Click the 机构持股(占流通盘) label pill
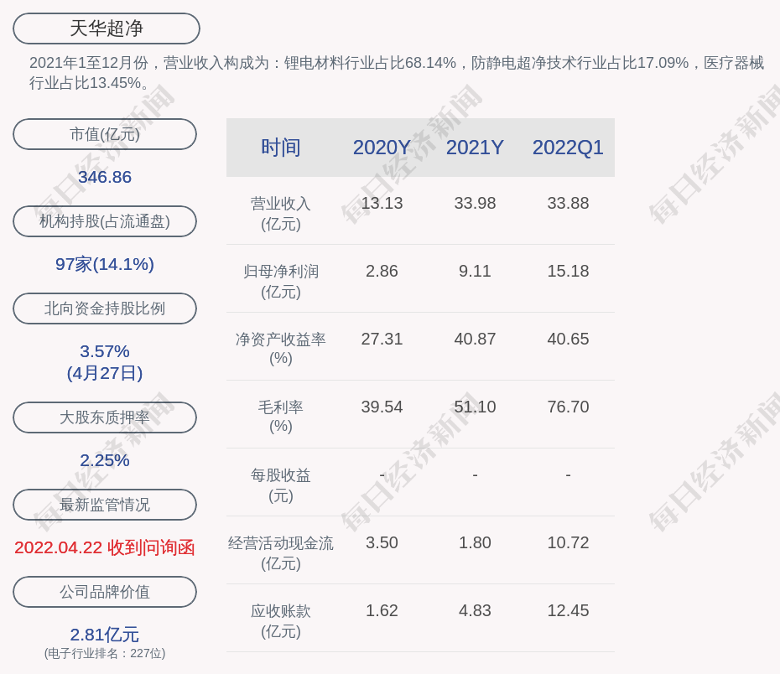The image size is (780, 674). tap(105, 221)
